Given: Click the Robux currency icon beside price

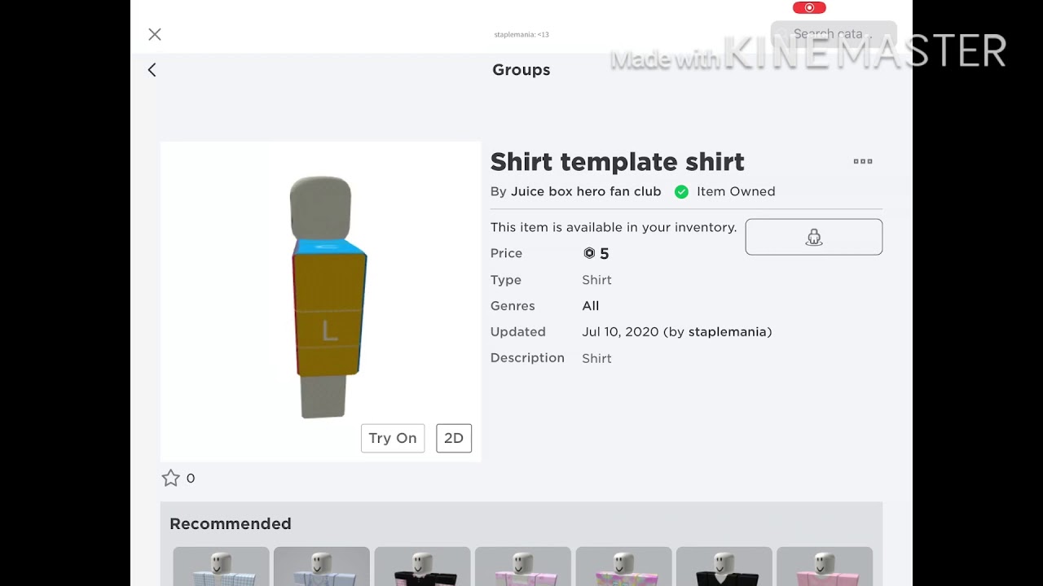Looking at the screenshot, I should coord(589,253).
